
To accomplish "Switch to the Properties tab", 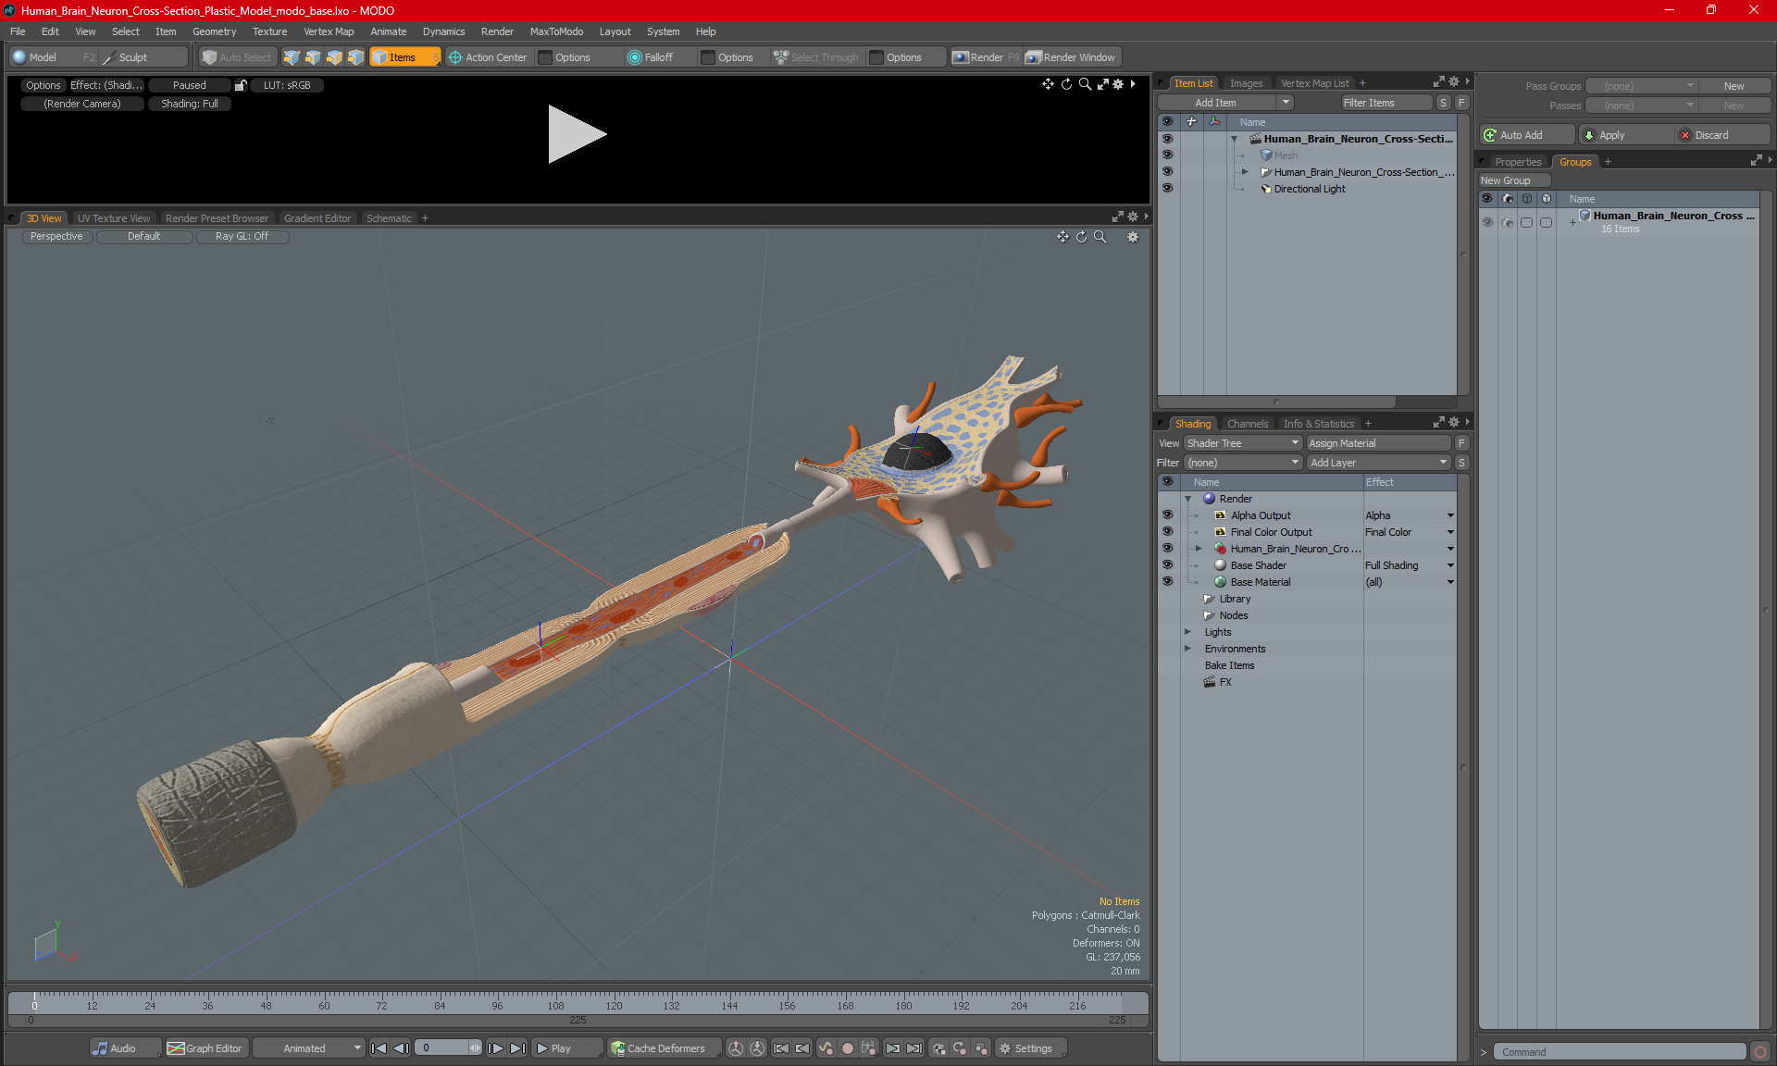I will tap(1518, 162).
